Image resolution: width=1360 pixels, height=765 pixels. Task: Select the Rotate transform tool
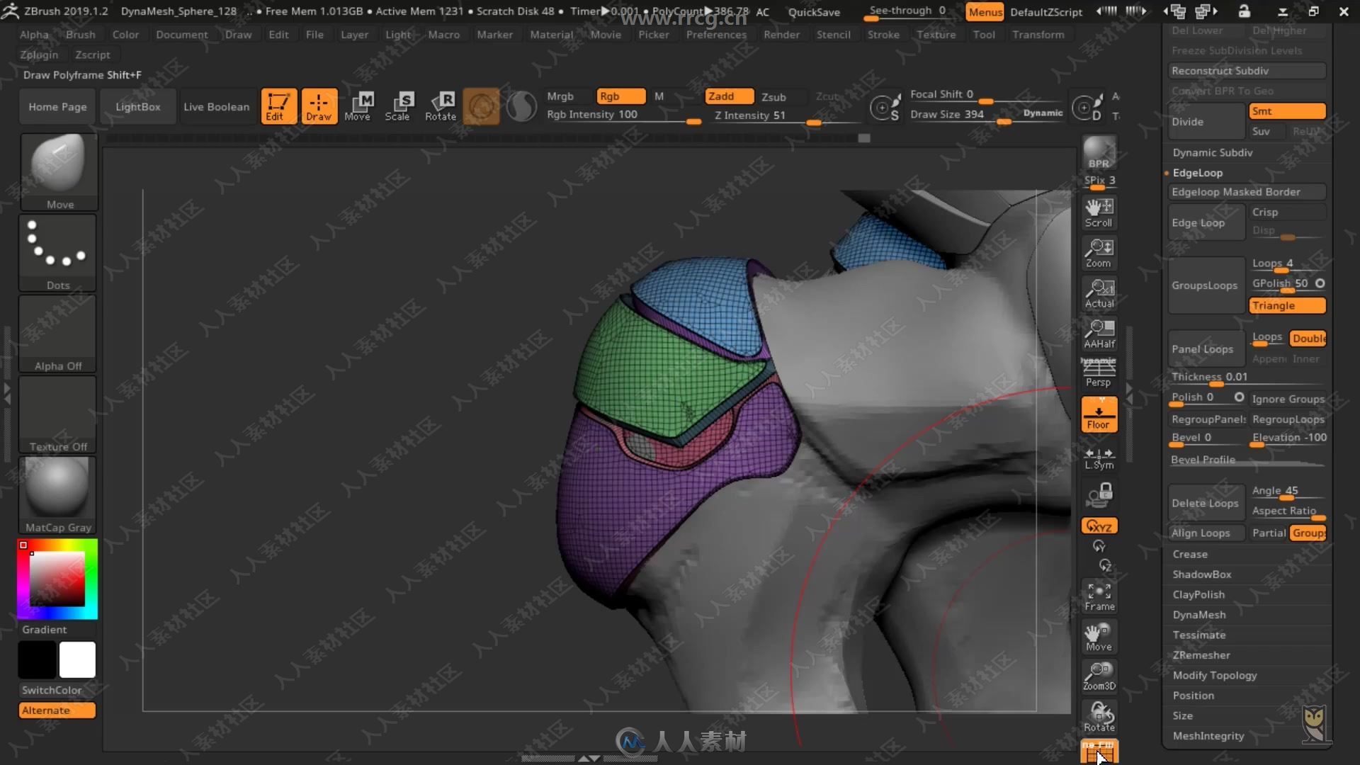coord(440,106)
